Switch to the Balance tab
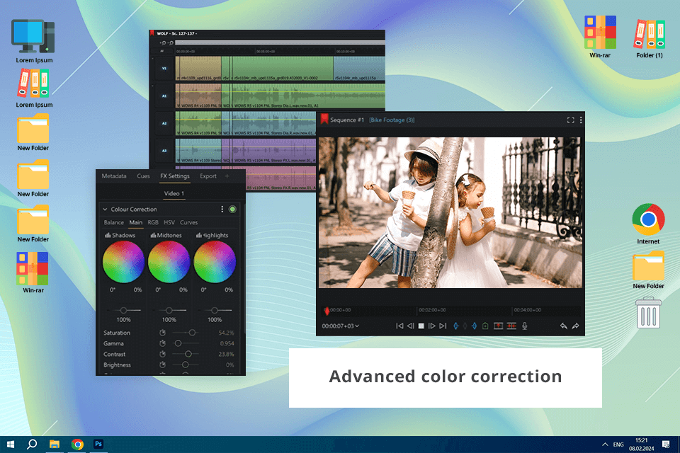Image resolution: width=680 pixels, height=453 pixels. click(113, 222)
